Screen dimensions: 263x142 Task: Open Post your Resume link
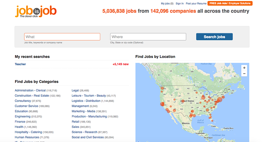(x=196, y=3)
